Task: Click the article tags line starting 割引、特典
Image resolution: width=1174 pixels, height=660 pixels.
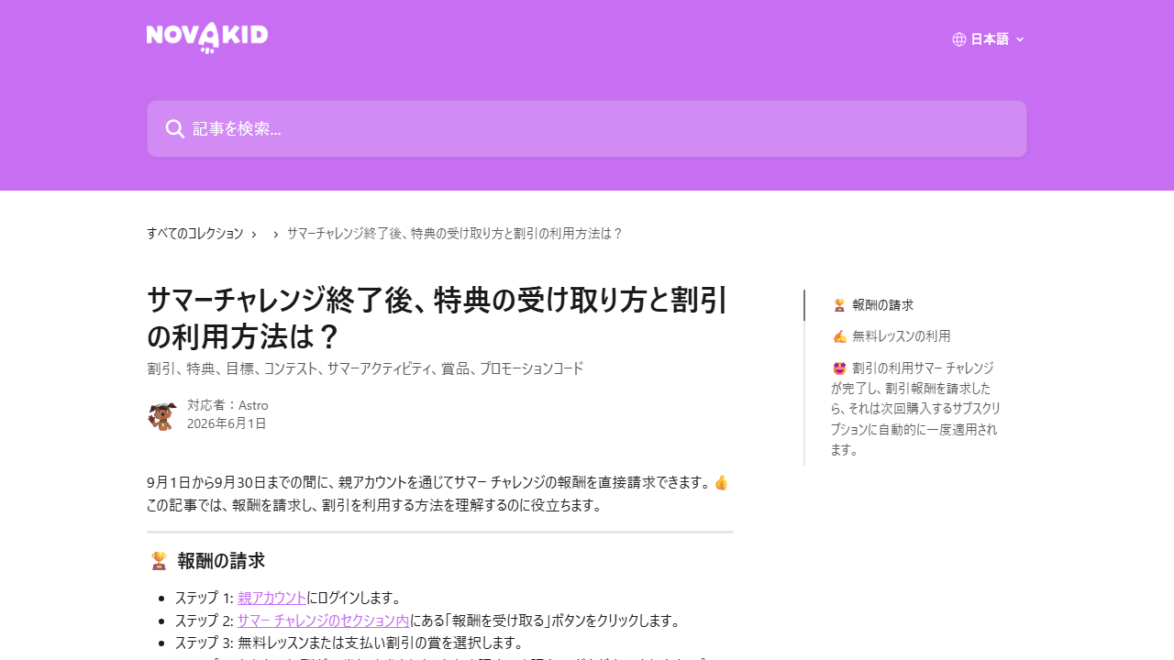Action: tap(365, 368)
